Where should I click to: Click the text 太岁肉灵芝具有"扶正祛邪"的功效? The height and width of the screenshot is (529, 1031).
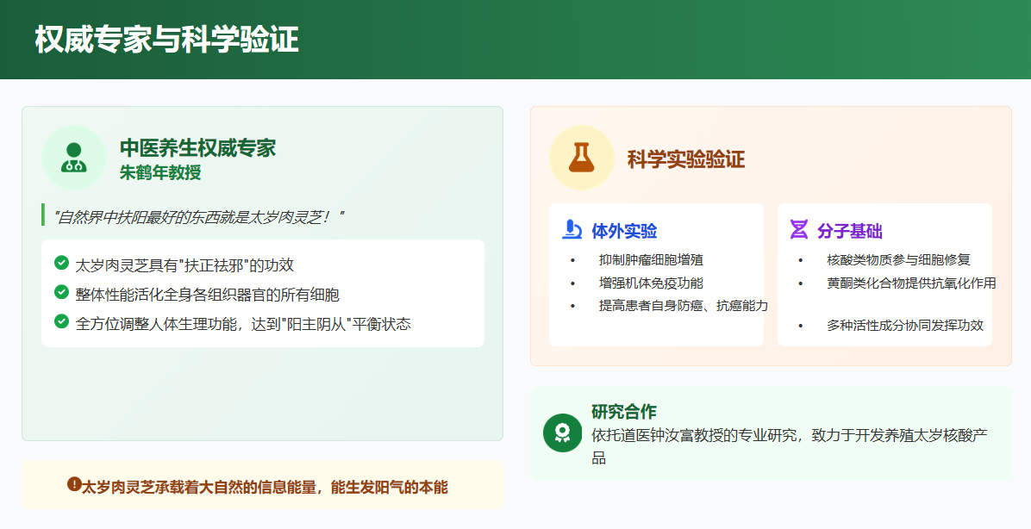pos(184,264)
